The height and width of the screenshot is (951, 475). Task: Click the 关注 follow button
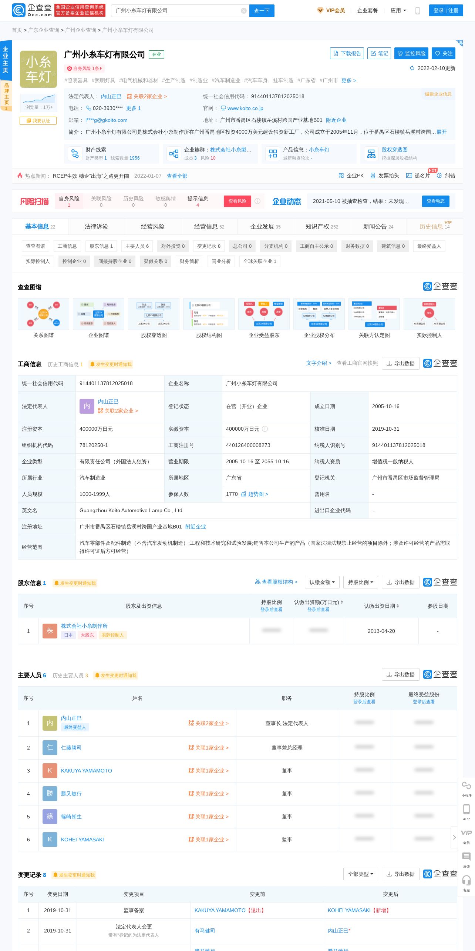pyautogui.click(x=444, y=53)
